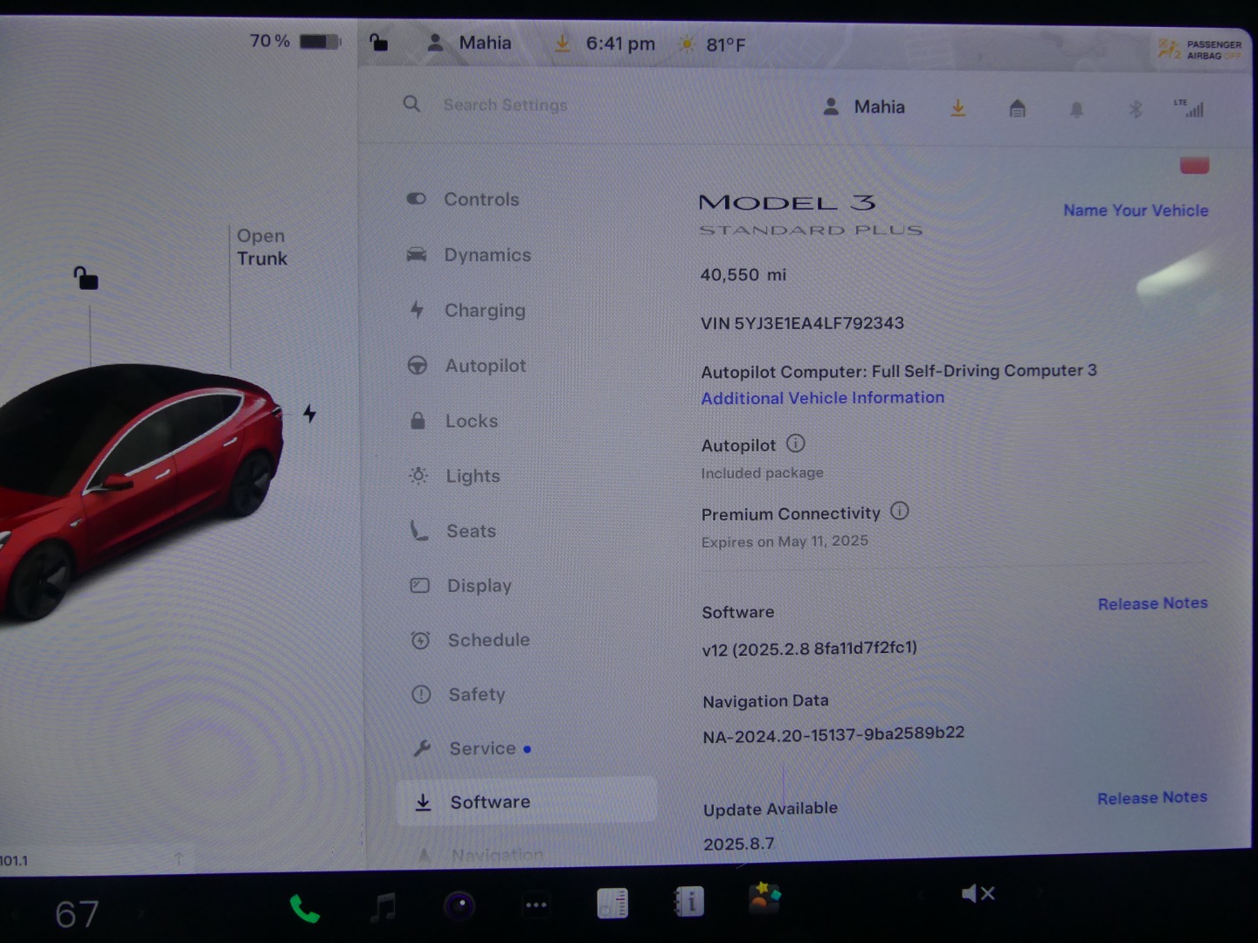Click the Bluetooth icon in settings header
Viewport: 1258px width, 943px height.
(1135, 109)
